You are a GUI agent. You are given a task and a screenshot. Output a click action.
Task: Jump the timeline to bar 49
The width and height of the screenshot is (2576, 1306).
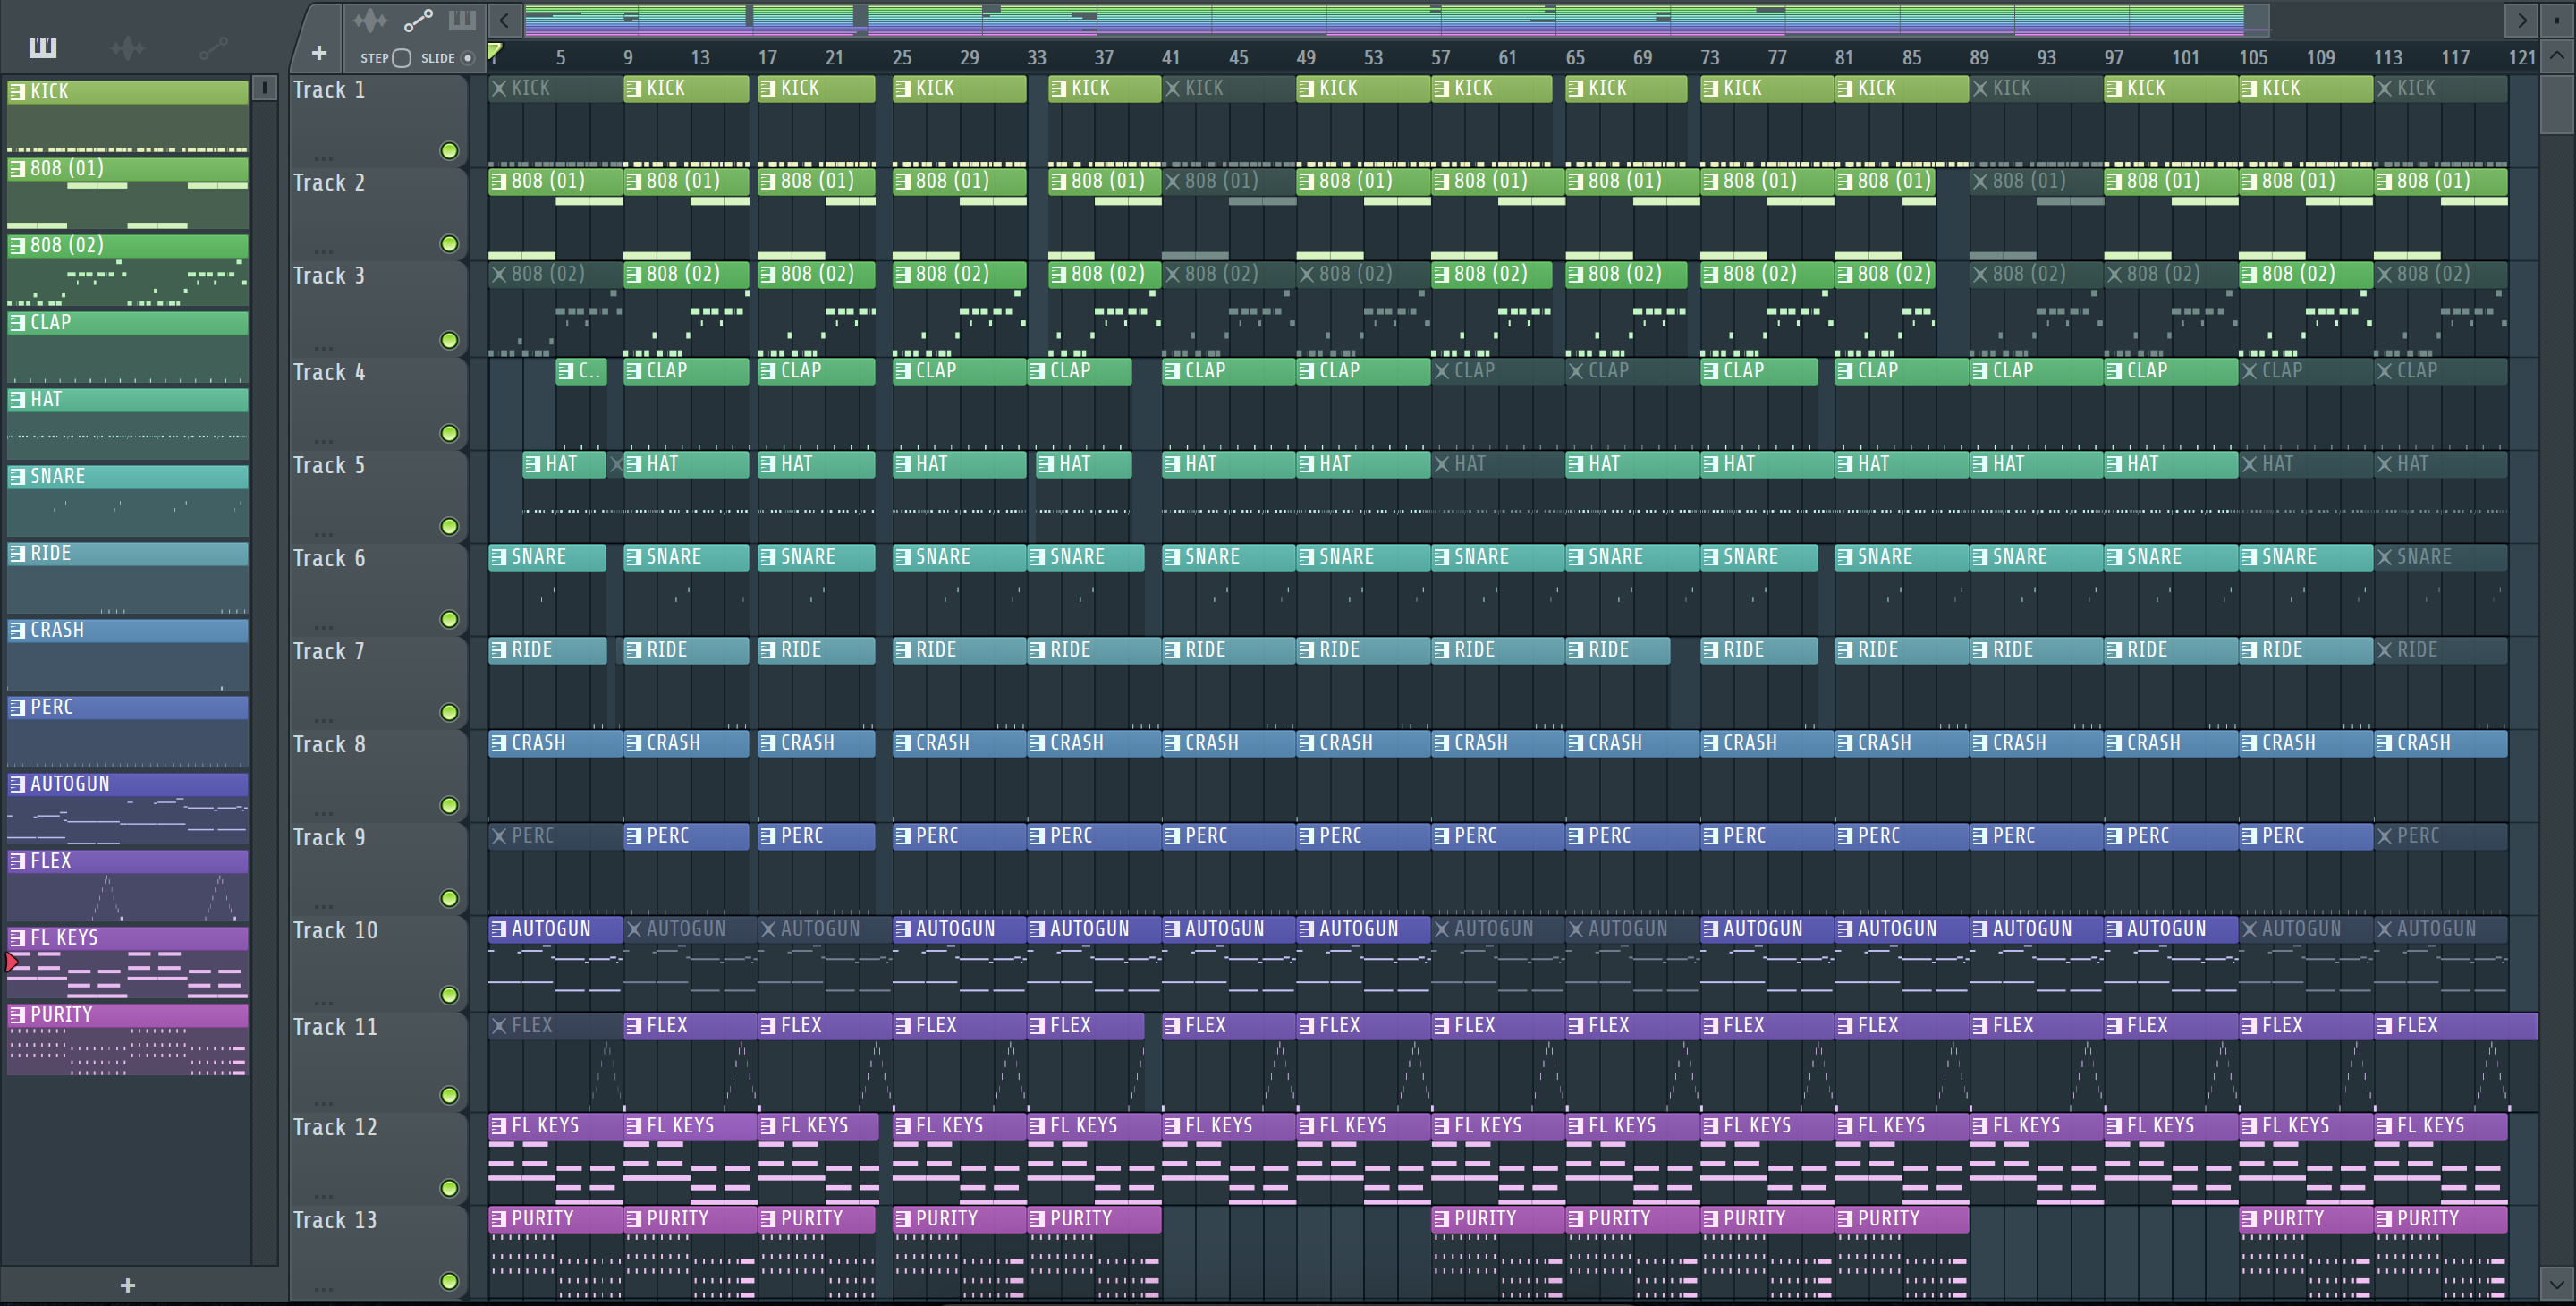[x=1306, y=58]
